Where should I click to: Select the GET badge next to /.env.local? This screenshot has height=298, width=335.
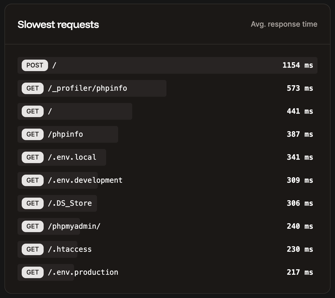(x=32, y=157)
